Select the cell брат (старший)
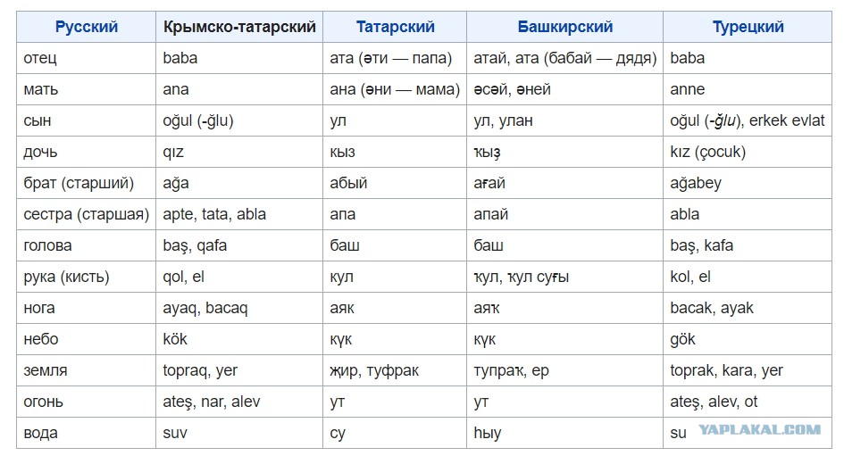The image size is (844, 456). [x=86, y=183]
